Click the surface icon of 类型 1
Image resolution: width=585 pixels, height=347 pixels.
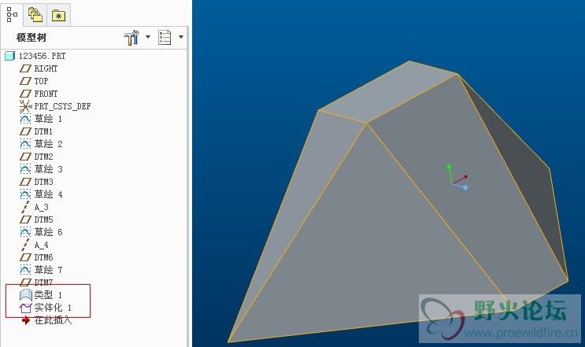click(26, 295)
